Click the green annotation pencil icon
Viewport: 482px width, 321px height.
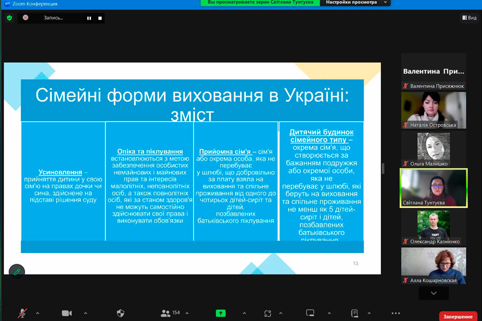click(x=17, y=272)
